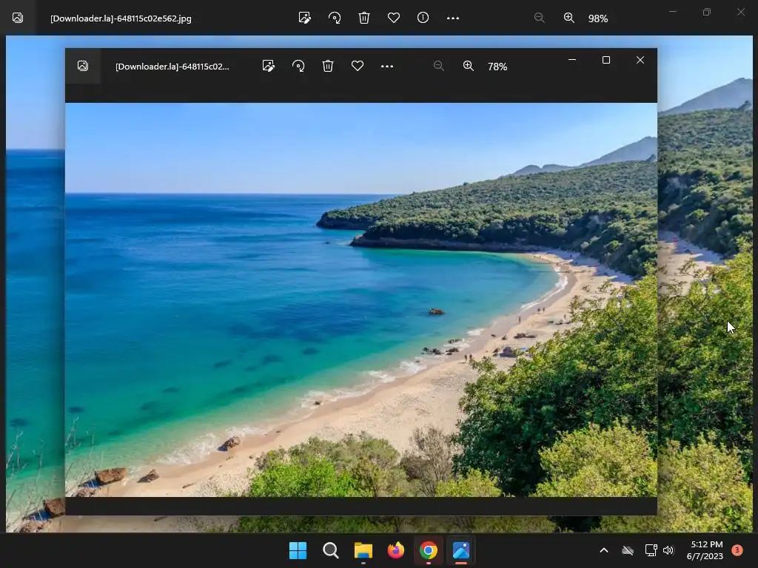Click the Photos app taskbar icon
The image size is (758, 568).
pos(461,550)
